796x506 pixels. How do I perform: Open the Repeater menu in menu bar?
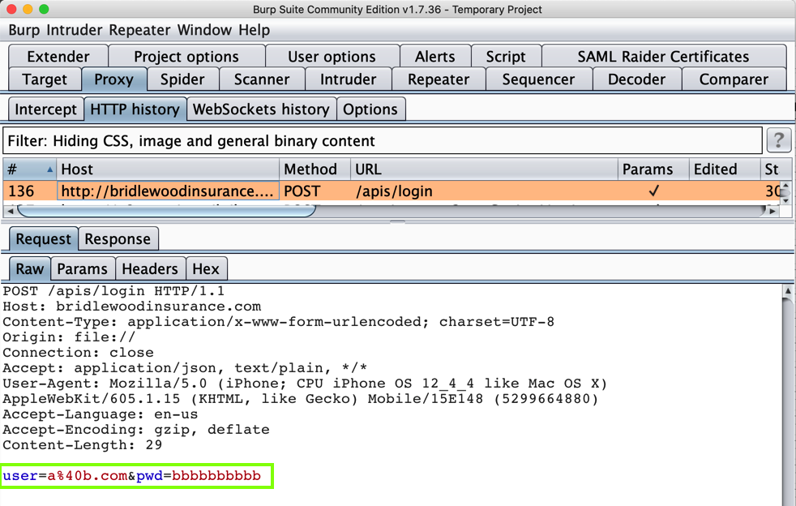tap(139, 30)
